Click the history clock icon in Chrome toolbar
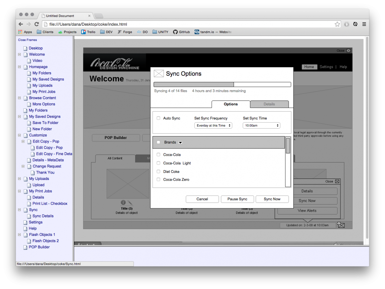The image size is (385, 289). 355,24
